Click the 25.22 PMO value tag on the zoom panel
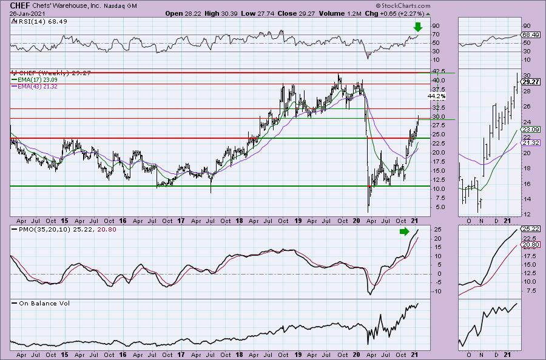 point(531,228)
